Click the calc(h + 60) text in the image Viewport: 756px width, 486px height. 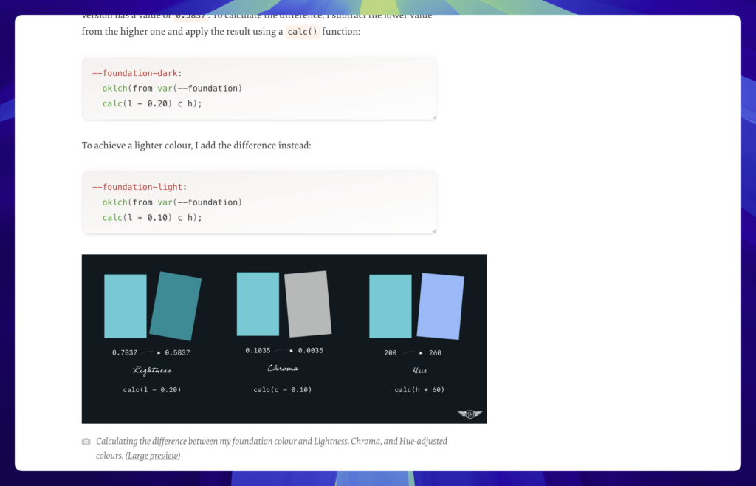pyautogui.click(x=419, y=389)
